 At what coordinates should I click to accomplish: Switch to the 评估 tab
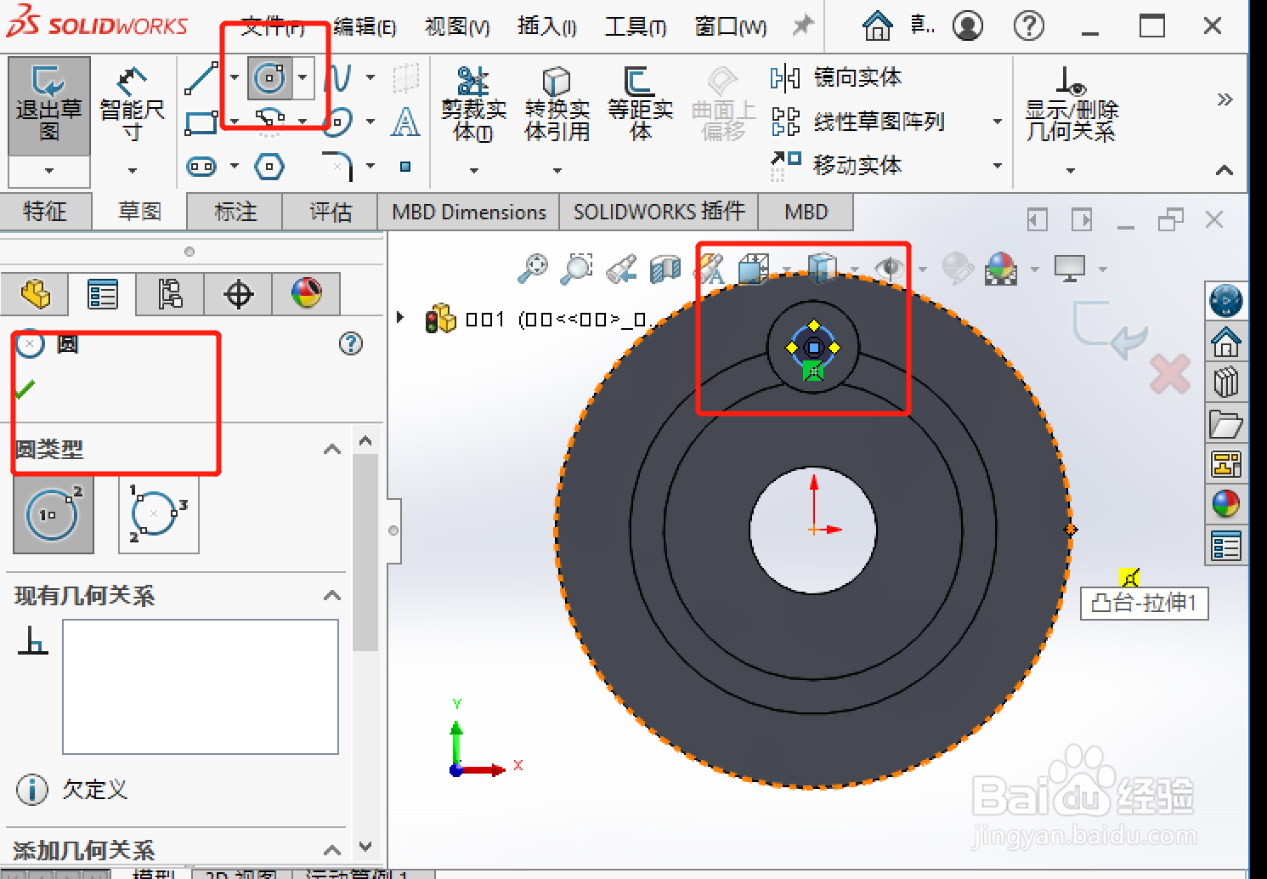click(x=330, y=212)
